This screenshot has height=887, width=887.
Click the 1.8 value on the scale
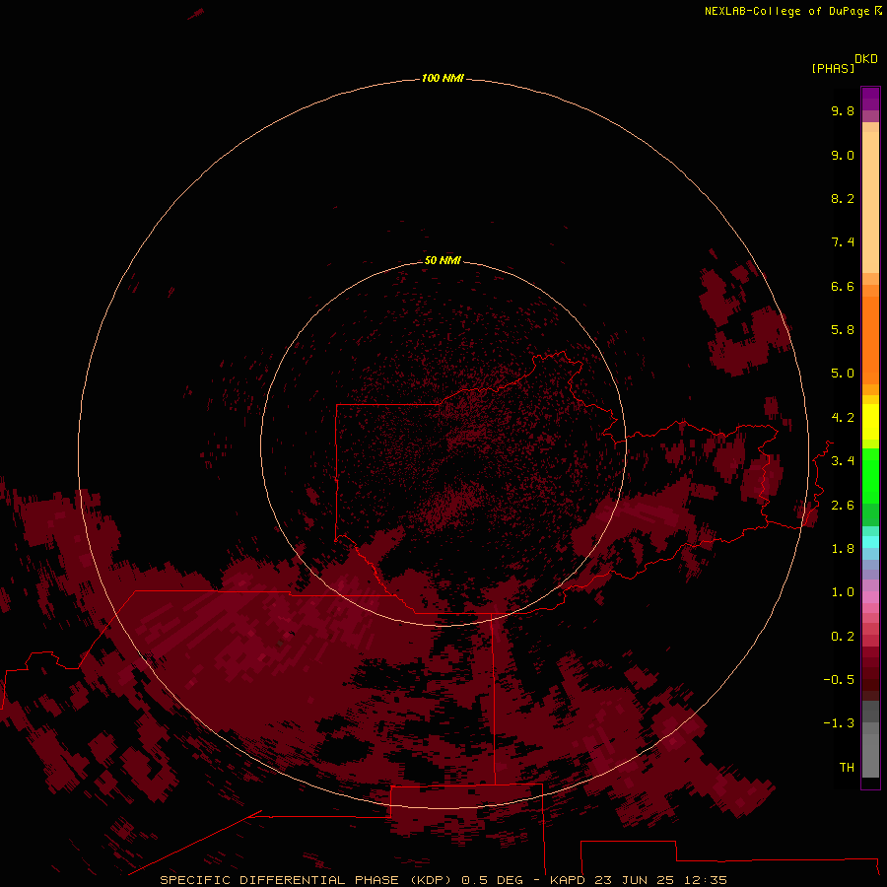[843, 549]
